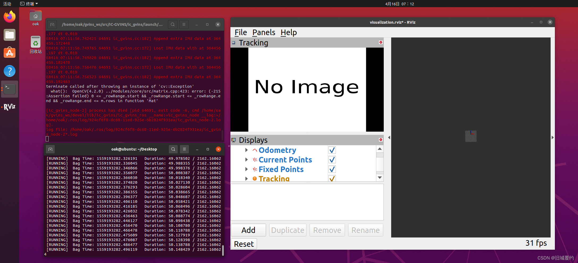Open new tab in Desktop terminal
The width and height of the screenshot is (578, 263).
coord(50,149)
